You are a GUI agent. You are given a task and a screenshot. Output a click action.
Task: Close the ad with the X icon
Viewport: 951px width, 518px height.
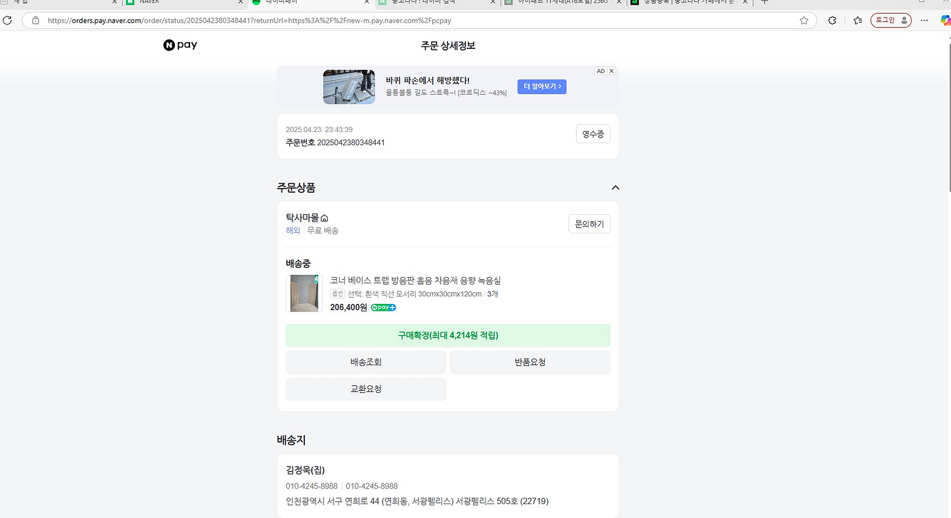pyautogui.click(x=611, y=71)
